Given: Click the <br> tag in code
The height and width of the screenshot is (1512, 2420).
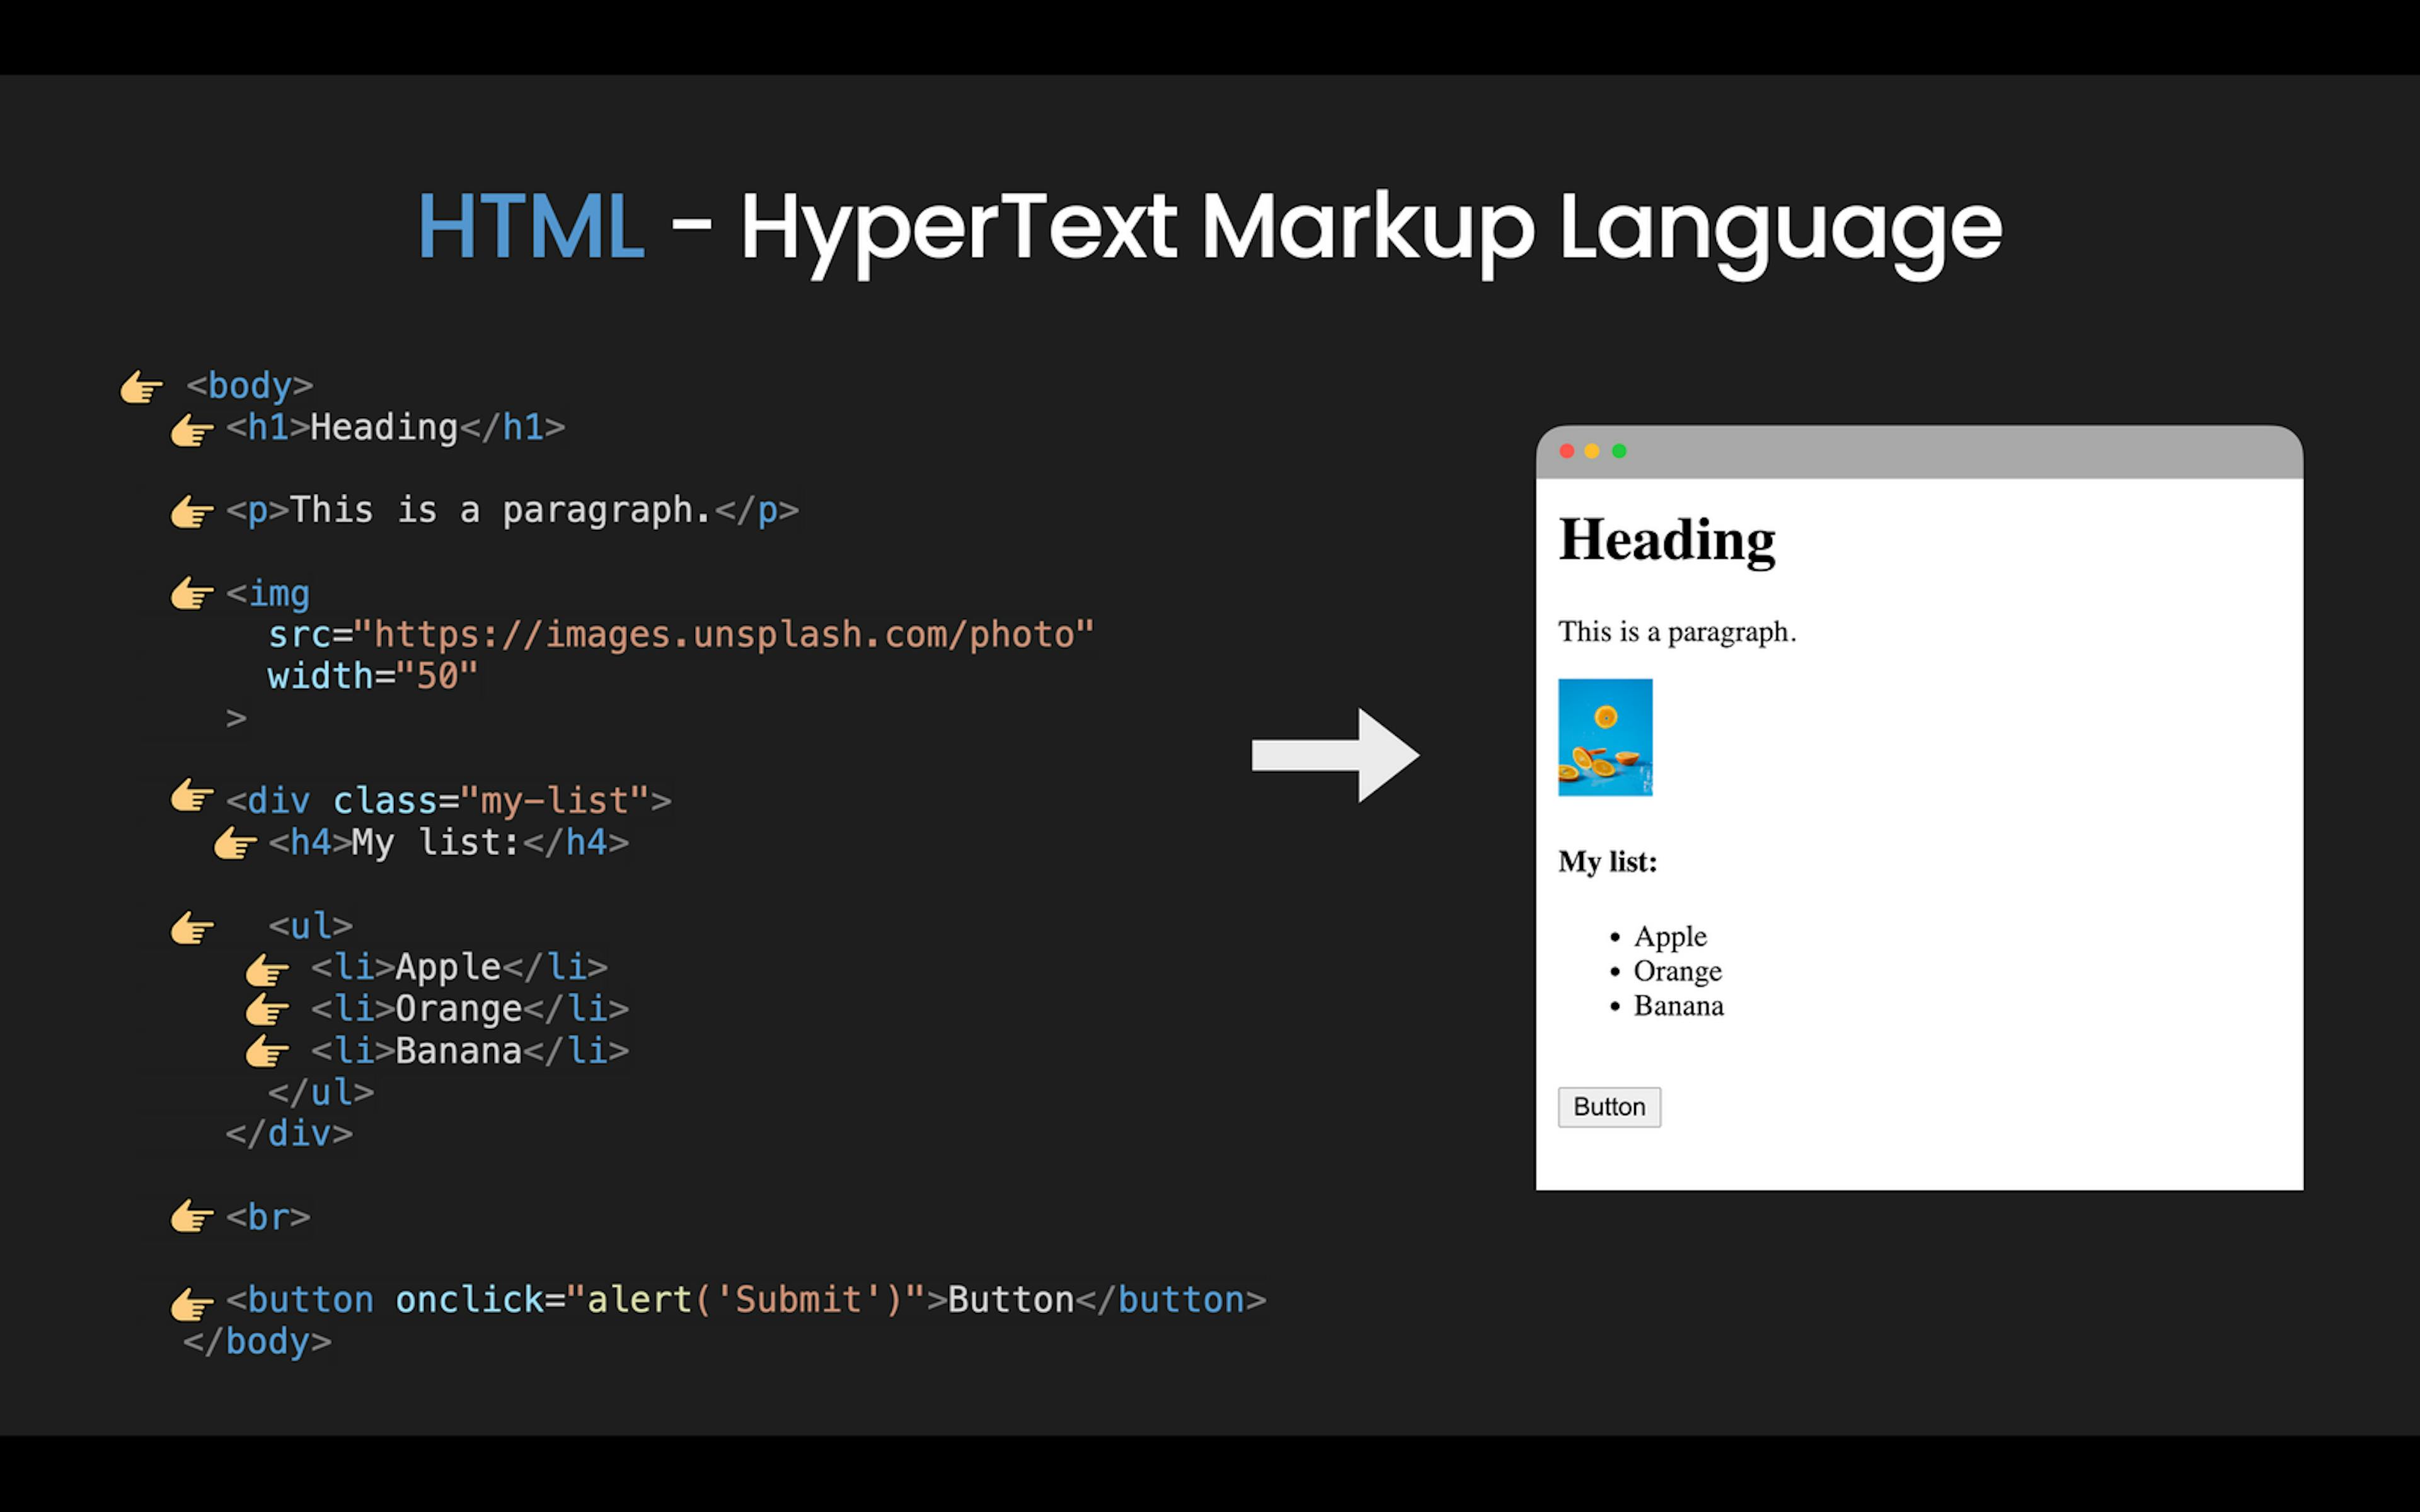Looking at the screenshot, I should (x=268, y=1218).
